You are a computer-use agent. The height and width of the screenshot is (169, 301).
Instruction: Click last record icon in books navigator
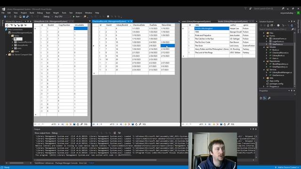[209, 124]
